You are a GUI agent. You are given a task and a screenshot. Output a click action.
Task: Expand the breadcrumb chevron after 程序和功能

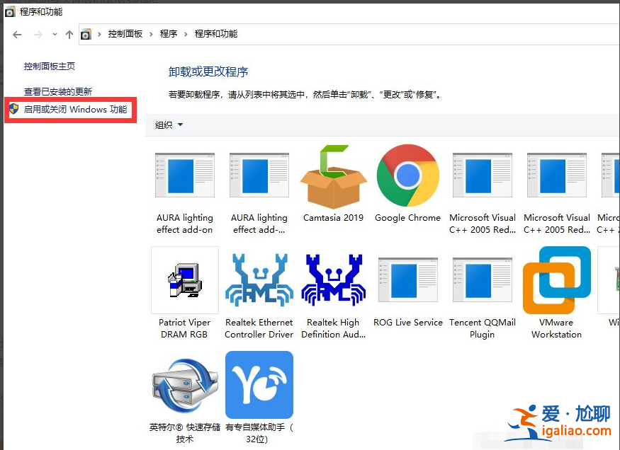[244, 33]
